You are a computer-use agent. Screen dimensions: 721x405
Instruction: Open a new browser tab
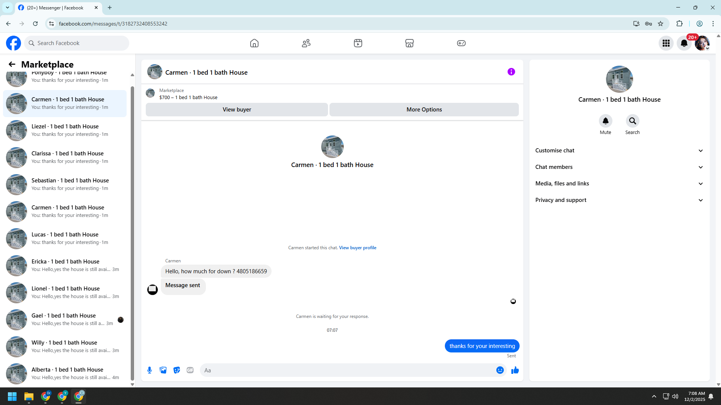click(x=110, y=8)
